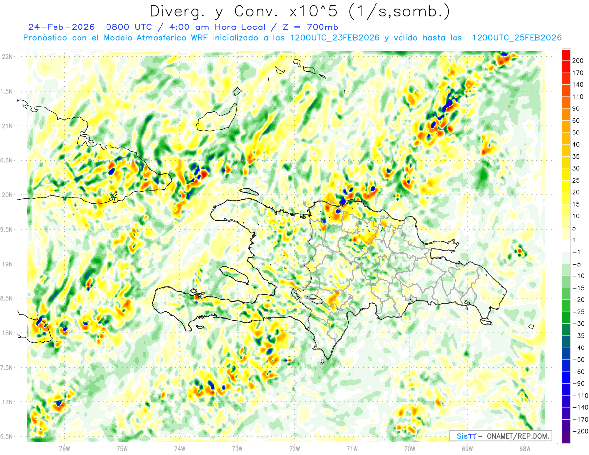Screen dimensions: 589x455
Task: Click the '20N' latitude label
Action: pyautogui.click(x=7, y=195)
